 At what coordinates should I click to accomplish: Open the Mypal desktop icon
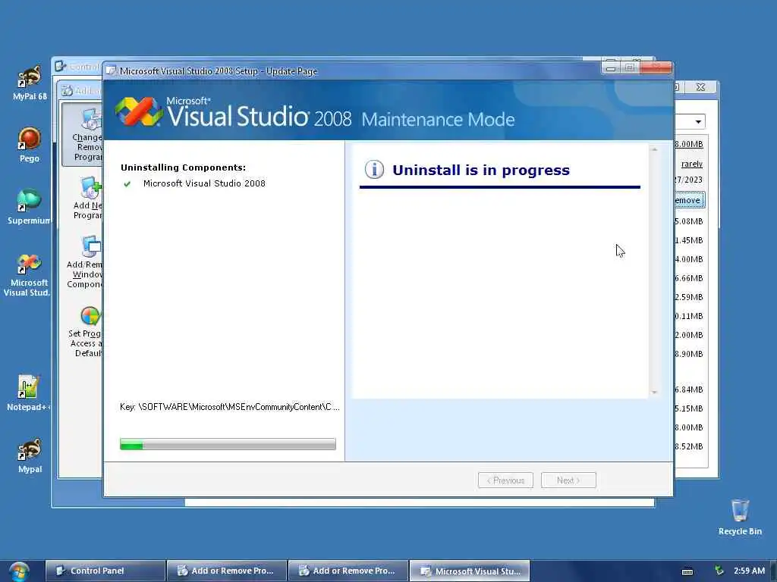pyautogui.click(x=30, y=455)
